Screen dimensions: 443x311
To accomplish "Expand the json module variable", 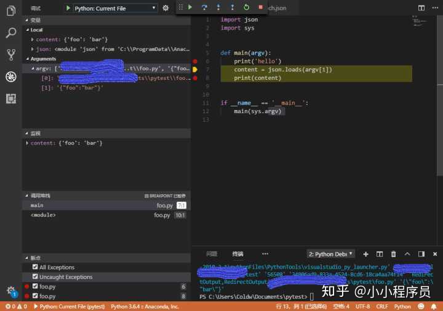I will 32,49.
